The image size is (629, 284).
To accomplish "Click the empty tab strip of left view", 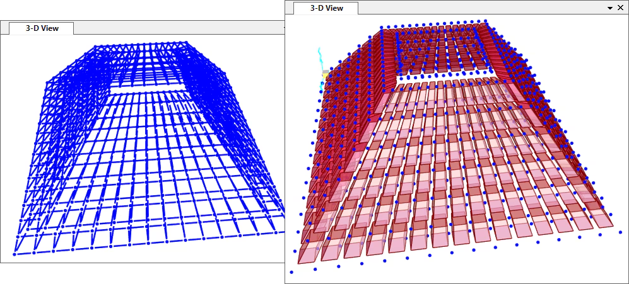I will coord(177,28).
